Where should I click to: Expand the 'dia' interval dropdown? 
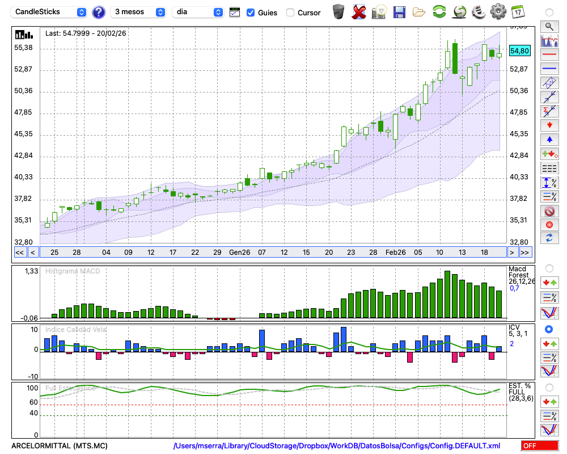coord(198,12)
